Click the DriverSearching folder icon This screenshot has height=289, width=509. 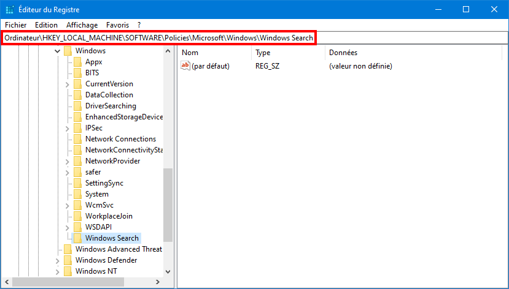77,106
